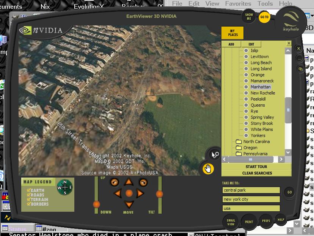Click the compass in the map legend
This screenshot has width=314, height=236.
tap(65, 187)
